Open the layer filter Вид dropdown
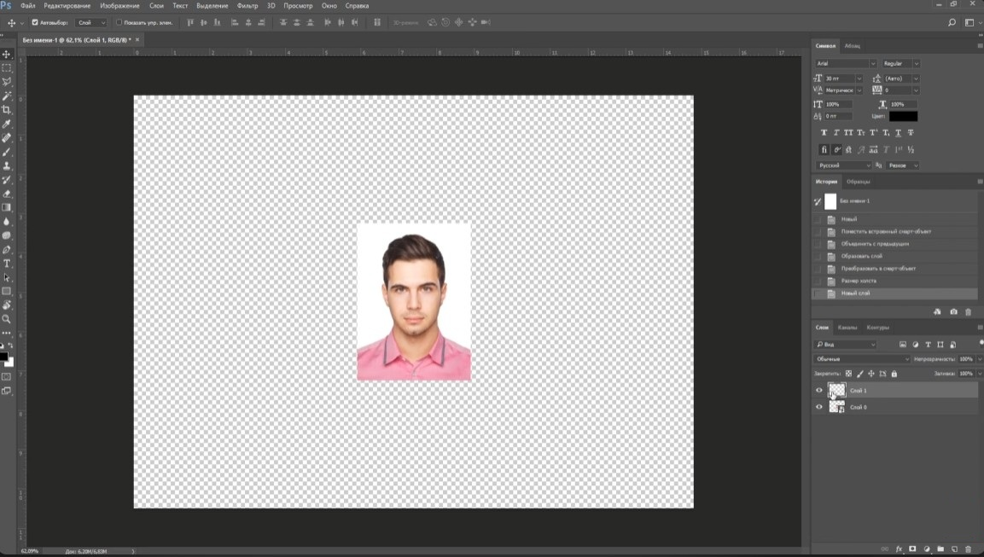Viewport: 984px width, 557px height. coord(845,345)
